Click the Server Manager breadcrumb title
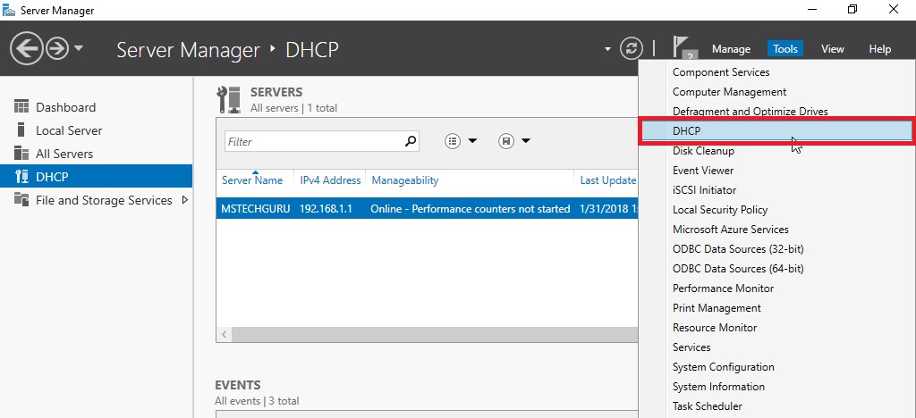 coord(188,50)
